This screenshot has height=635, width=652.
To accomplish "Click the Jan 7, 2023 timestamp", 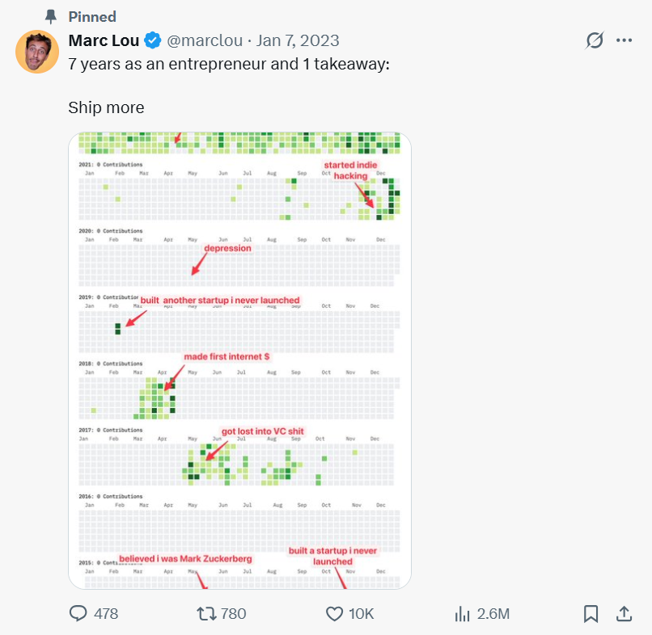I will pos(298,40).
